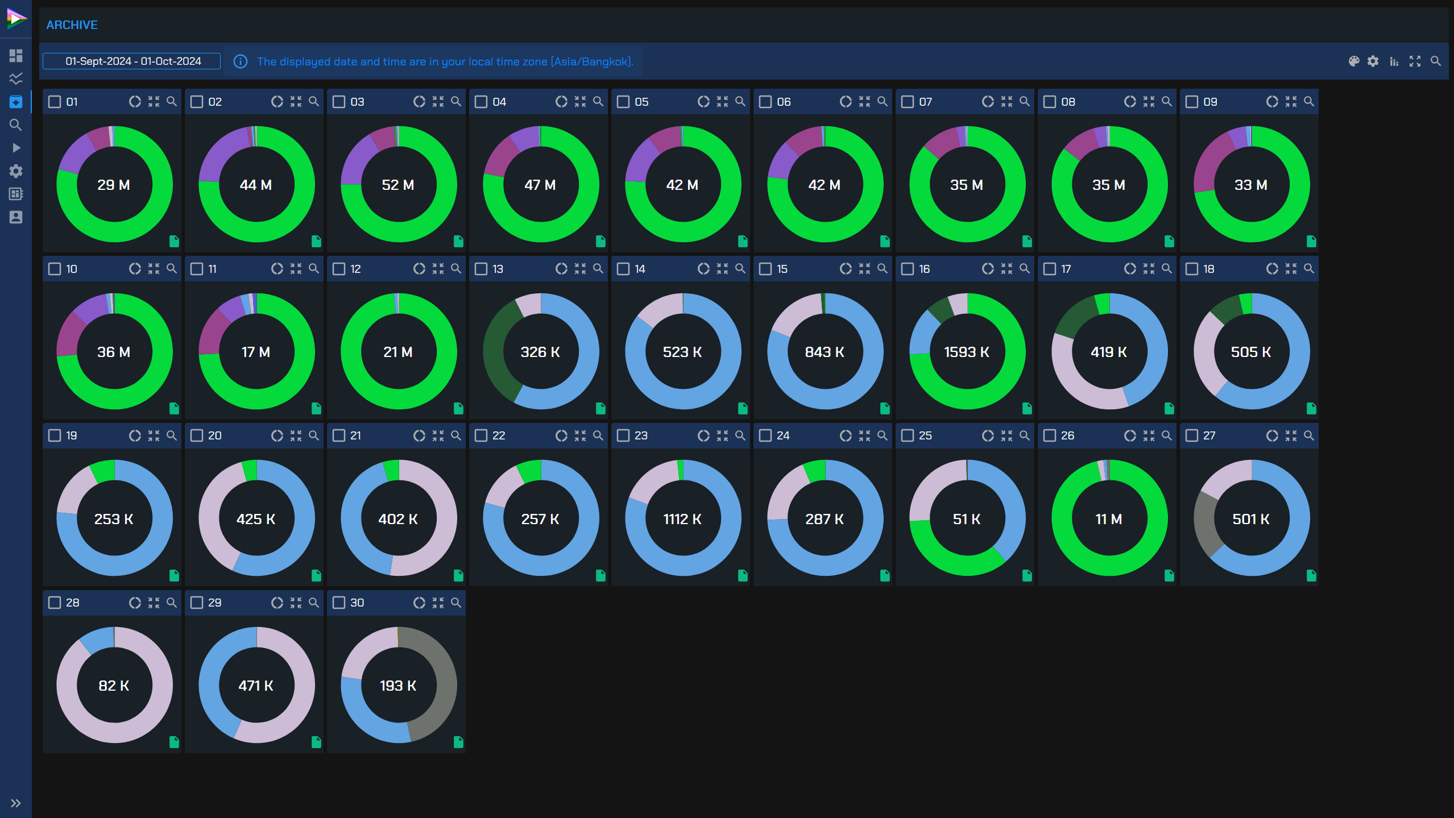Image resolution: width=1454 pixels, height=818 pixels.
Task: Click the magnifier icon on card 04
Action: pos(598,102)
